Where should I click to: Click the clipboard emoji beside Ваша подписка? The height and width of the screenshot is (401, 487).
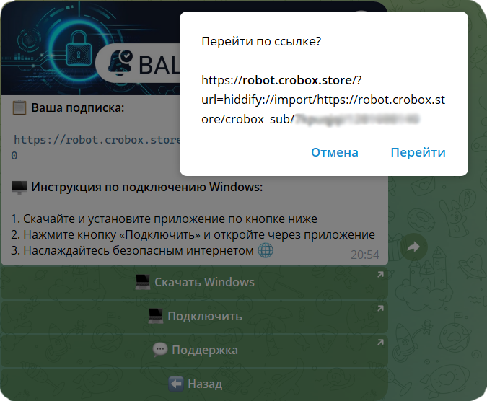19,108
